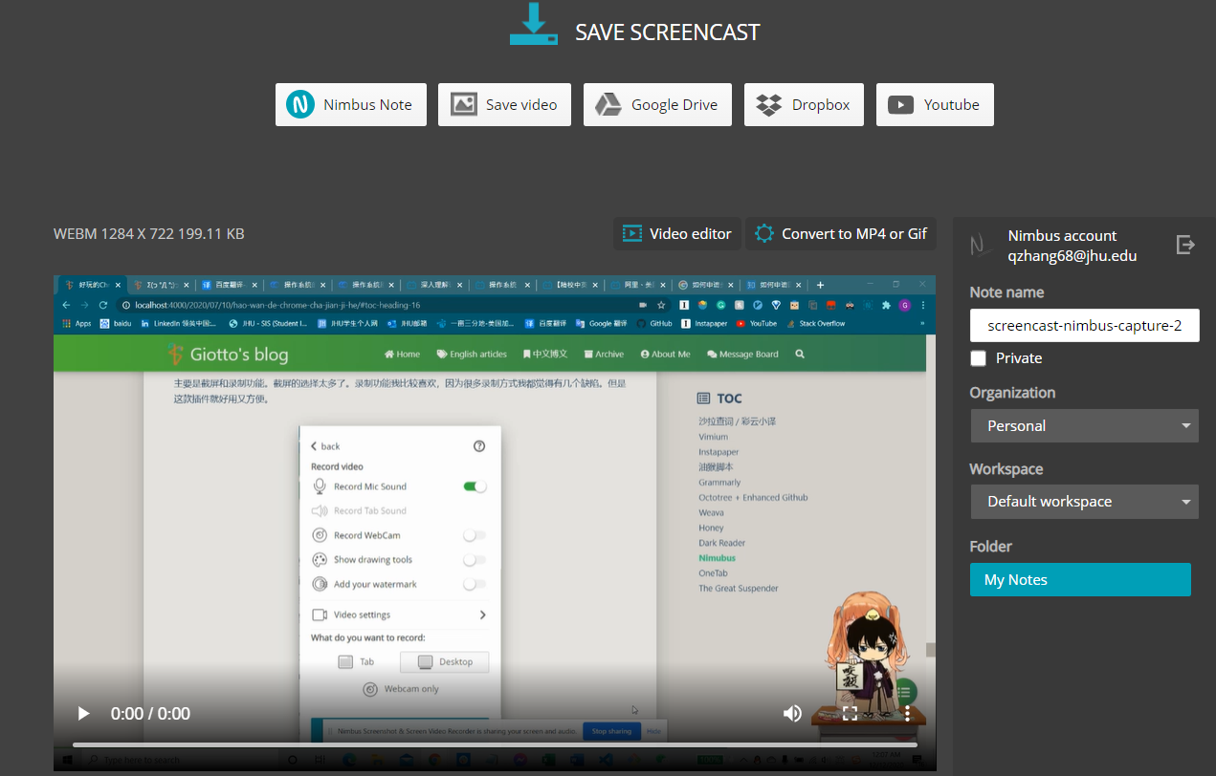Open the video player more options menu
The height and width of the screenshot is (776, 1216).
click(x=907, y=713)
